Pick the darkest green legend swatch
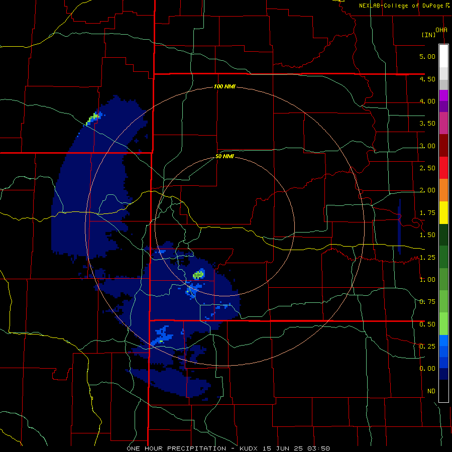 443,235
